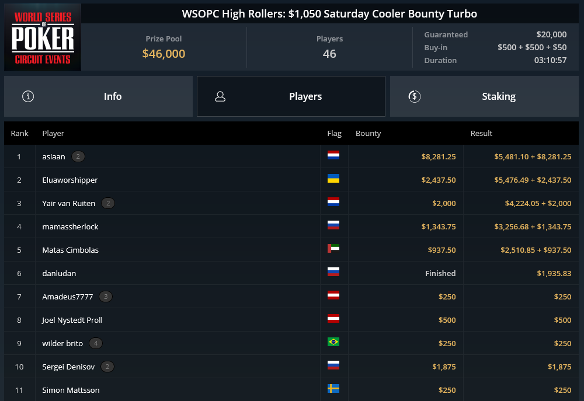This screenshot has width=584, height=401.
Task: Click the World Series of Poker Circuit logo
Action: pyautogui.click(x=43, y=37)
